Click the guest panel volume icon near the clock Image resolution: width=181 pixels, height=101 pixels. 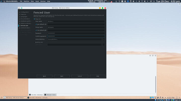pos(163,98)
